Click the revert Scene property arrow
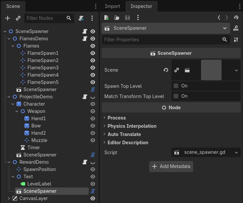Image resolution: width=243 pixels, height=203 pixels. coord(166,70)
